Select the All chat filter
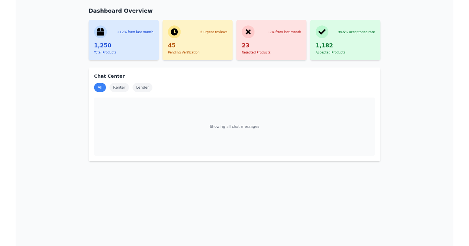This screenshot has height=246, width=469. pos(100,87)
